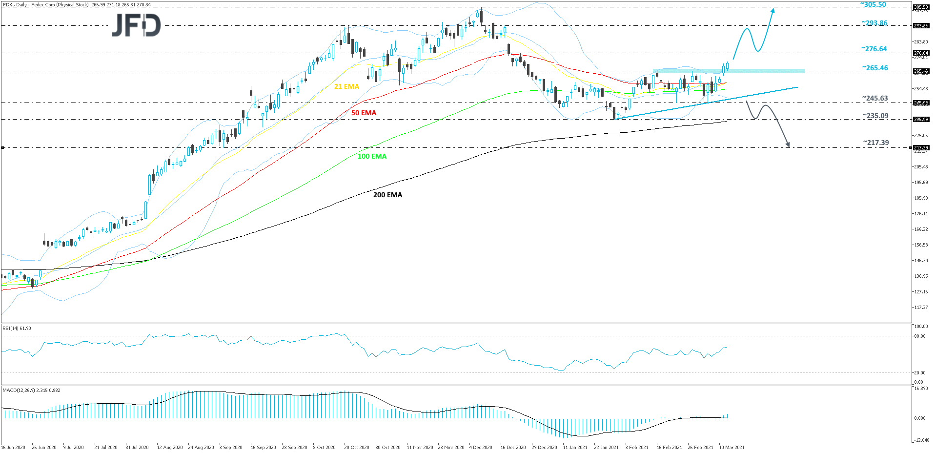Click the MACD(12,26,9) indicator label
The height and width of the screenshot is (453, 935).
click(x=31, y=390)
